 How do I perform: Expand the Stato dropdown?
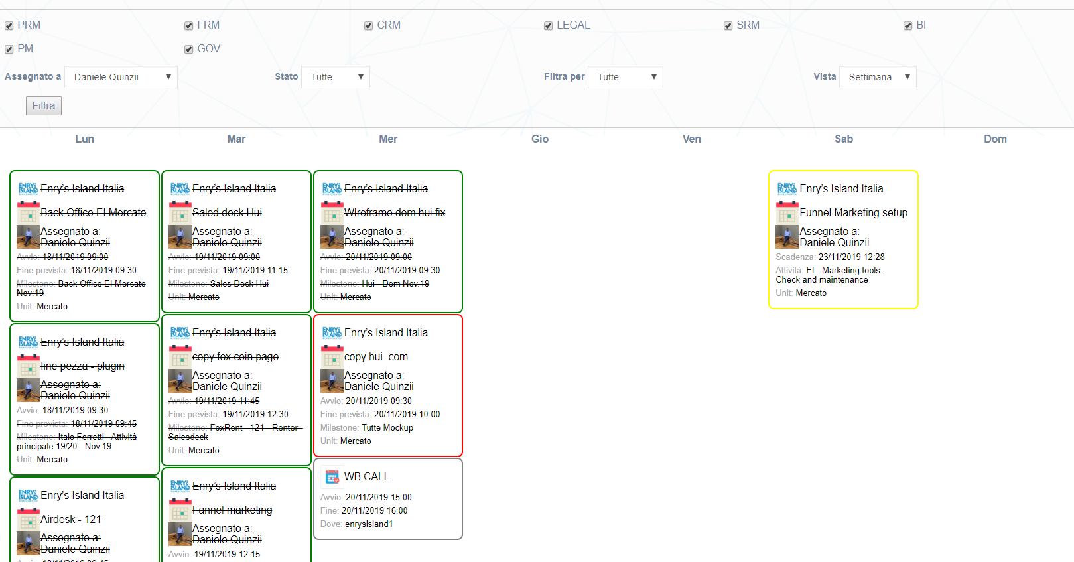coord(336,77)
